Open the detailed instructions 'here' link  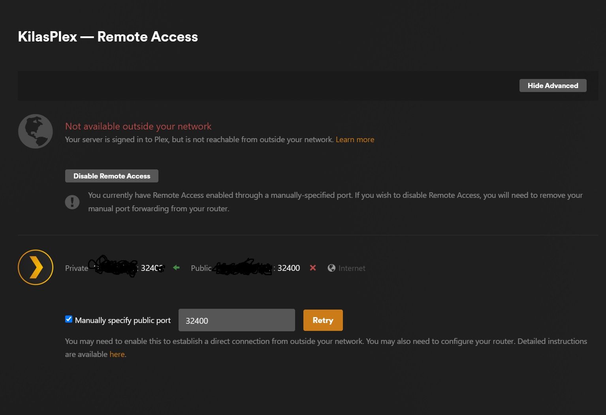tap(117, 354)
